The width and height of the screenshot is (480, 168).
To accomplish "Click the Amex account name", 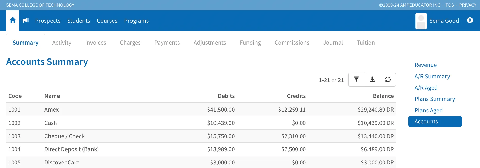I will 52,110.
